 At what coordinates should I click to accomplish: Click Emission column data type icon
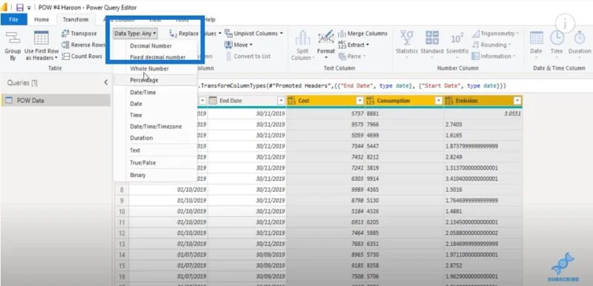coord(449,101)
